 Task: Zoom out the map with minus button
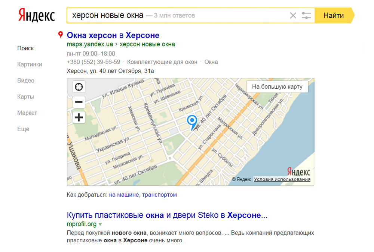(79, 102)
